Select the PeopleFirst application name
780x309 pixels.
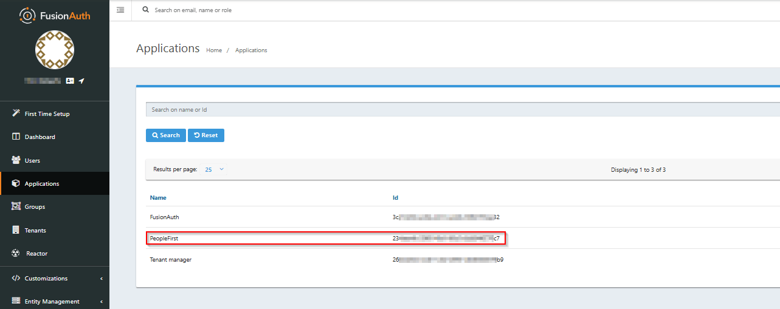pyautogui.click(x=164, y=239)
